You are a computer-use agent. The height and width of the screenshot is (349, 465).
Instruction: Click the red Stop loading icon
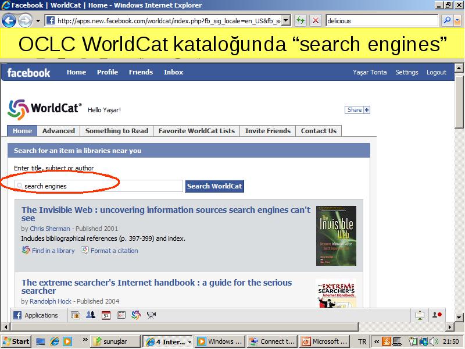tap(316, 20)
